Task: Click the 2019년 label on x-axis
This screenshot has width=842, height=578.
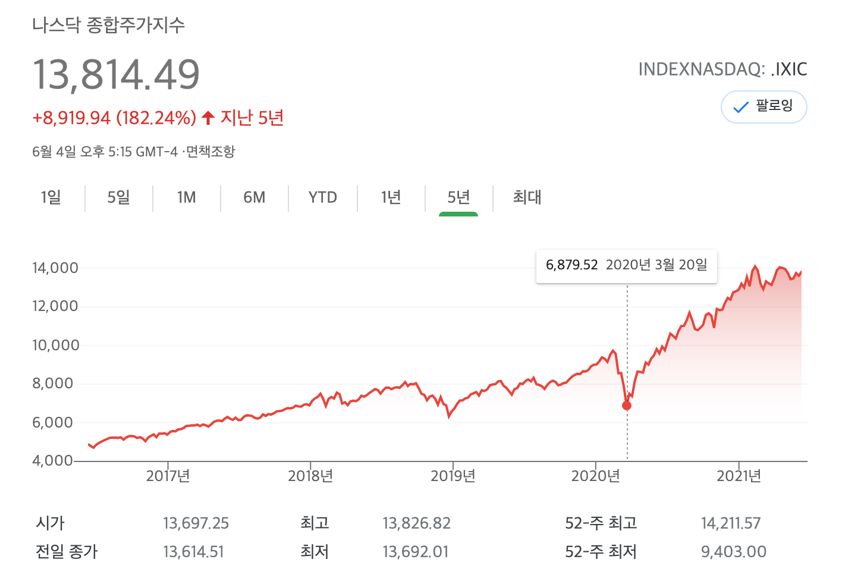Action: (x=453, y=476)
